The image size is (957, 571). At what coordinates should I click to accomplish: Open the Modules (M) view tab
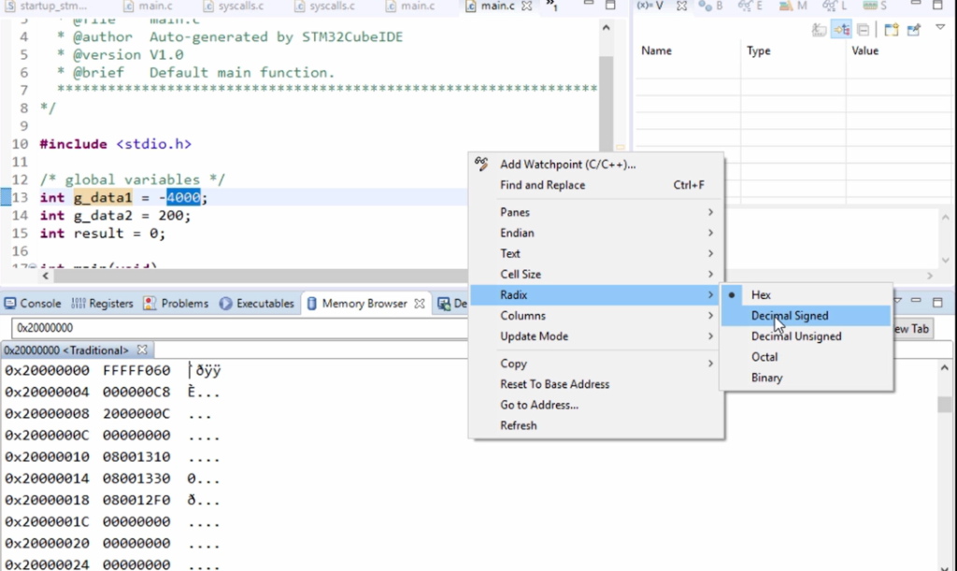(x=793, y=7)
